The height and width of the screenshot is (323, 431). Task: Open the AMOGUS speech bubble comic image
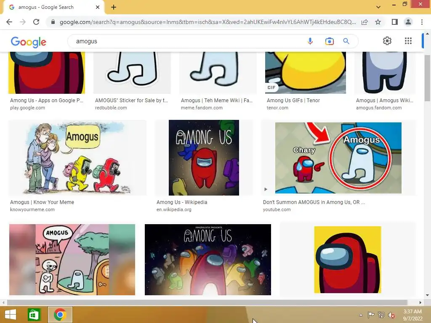click(72, 259)
